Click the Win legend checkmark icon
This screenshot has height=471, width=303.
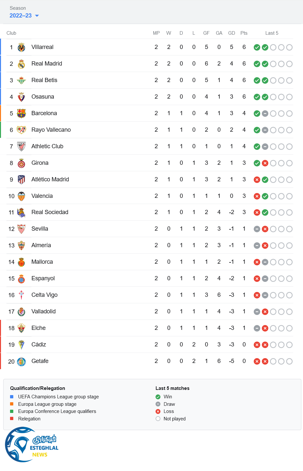click(158, 397)
